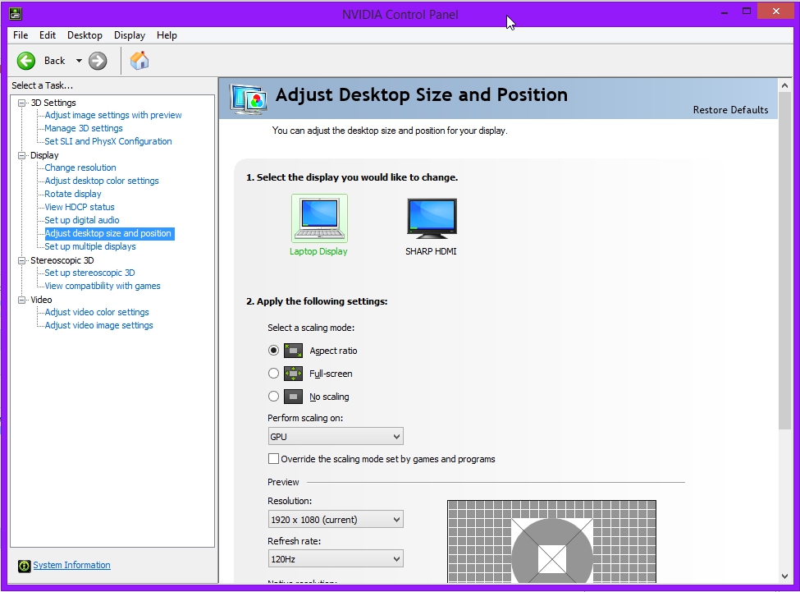Collapse the Stereoscopic 3D tree node
The width and height of the screenshot is (800, 592).
click(22, 260)
